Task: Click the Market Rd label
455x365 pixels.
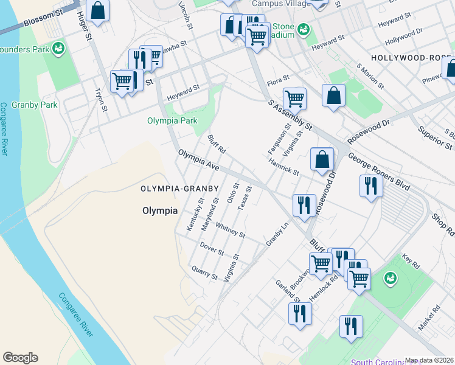Action: click(x=429, y=318)
